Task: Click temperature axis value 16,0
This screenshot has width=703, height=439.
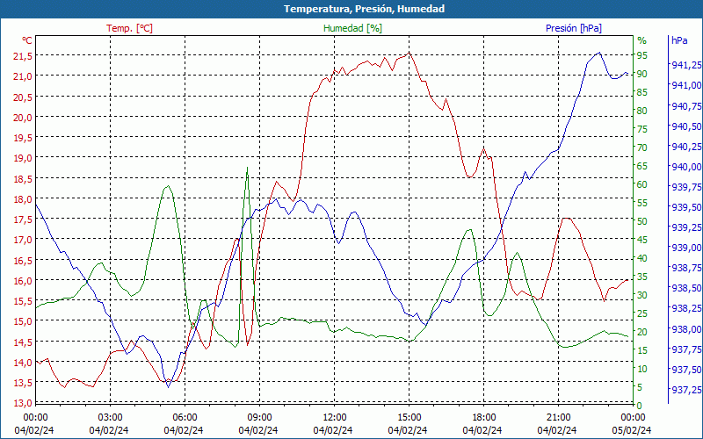Action: coord(24,281)
